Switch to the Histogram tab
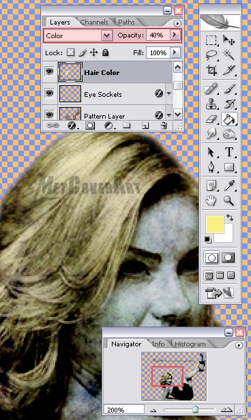251x420 pixels. pos(190,344)
